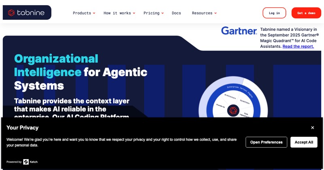Open the Products menu

[x=82, y=13]
